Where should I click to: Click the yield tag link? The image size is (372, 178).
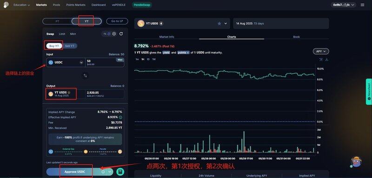click(166, 52)
